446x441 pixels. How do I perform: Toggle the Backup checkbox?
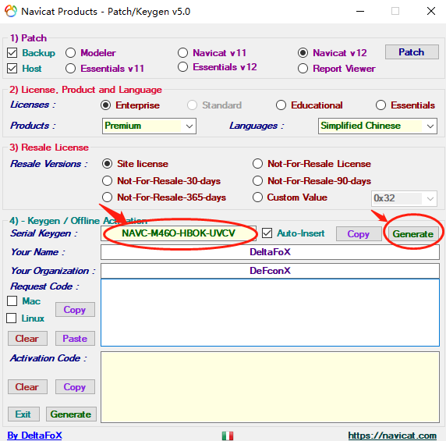[12, 53]
